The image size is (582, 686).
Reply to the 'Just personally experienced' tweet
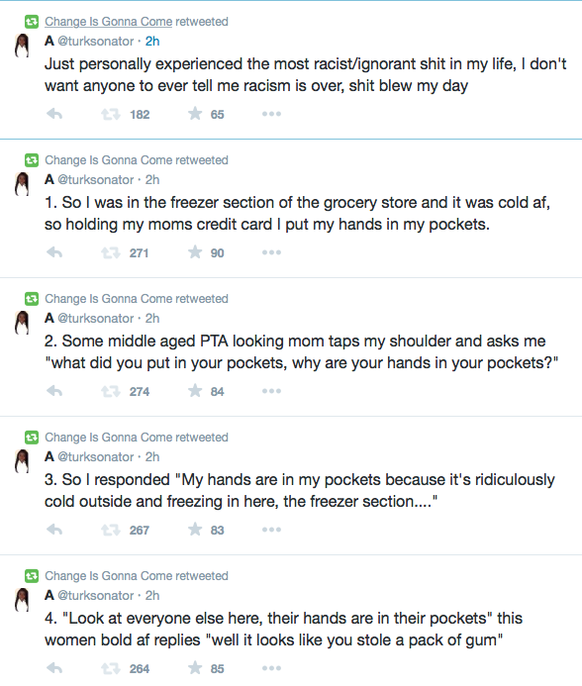coord(54,114)
